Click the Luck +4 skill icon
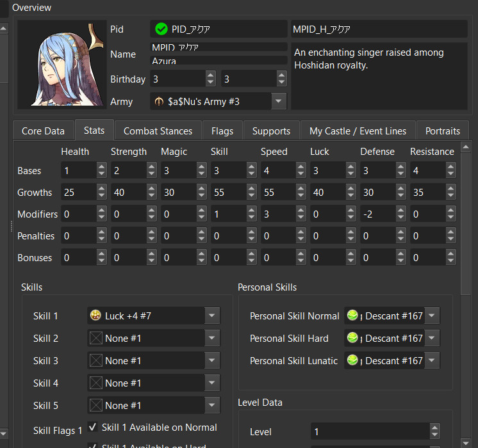Screen dimensions: 478x448 [x=95, y=316]
